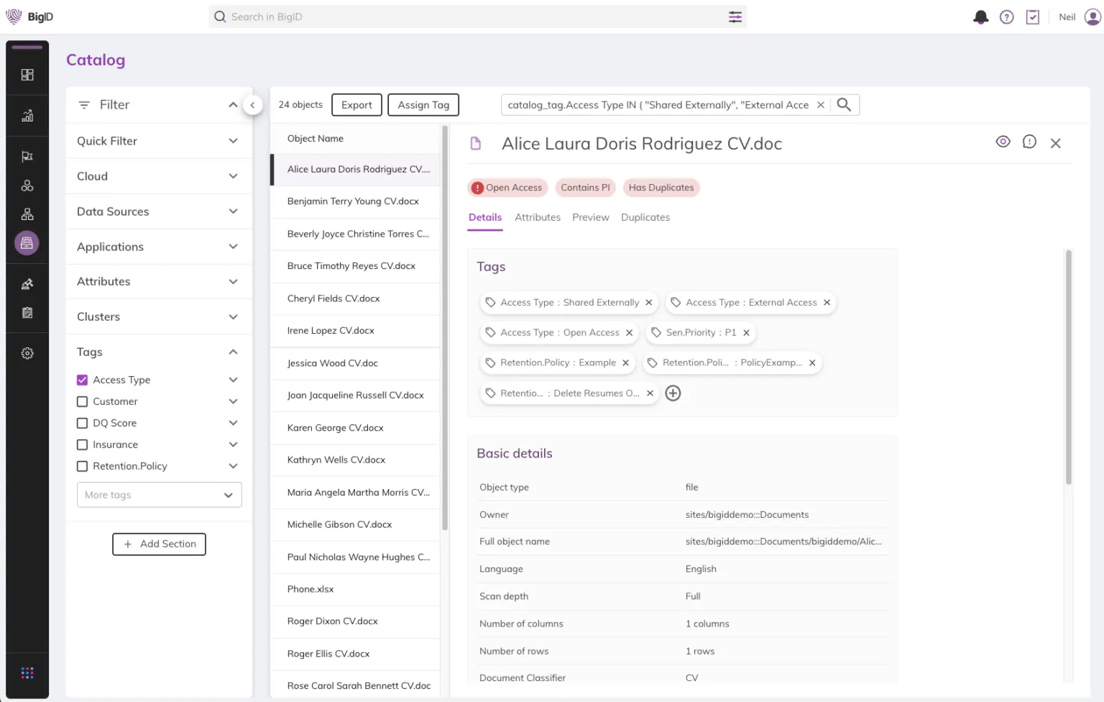Open the apps grid icon at sidebar bottom

(27, 673)
